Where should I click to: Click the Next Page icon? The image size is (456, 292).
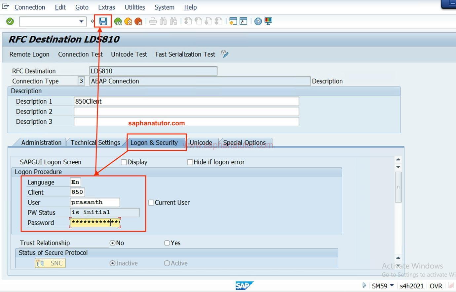tap(208, 21)
